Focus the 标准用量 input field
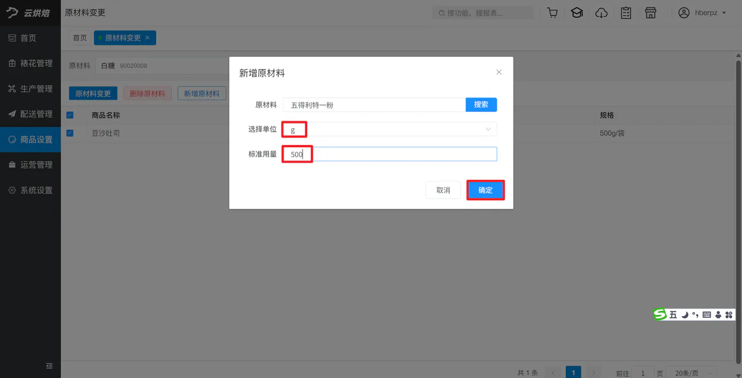The width and height of the screenshot is (742, 378). tap(390, 154)
